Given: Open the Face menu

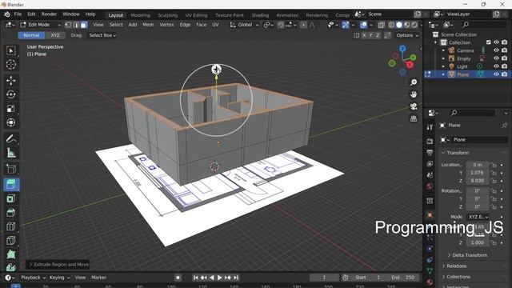Looking at the screenshot, I should (x=201, y=25).
